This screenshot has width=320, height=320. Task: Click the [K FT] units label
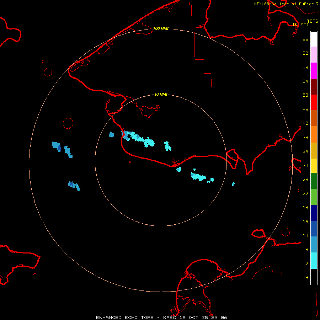tap(300, 25)
